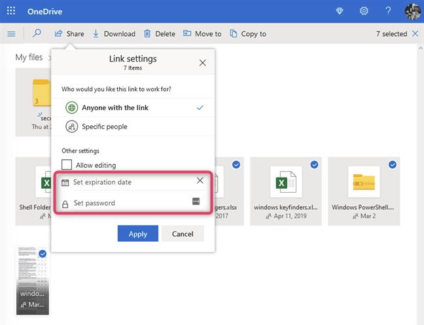Toggle the hamburger navigation menu
The height and width of the screenshot is (325, 424).
coord(11,34)
